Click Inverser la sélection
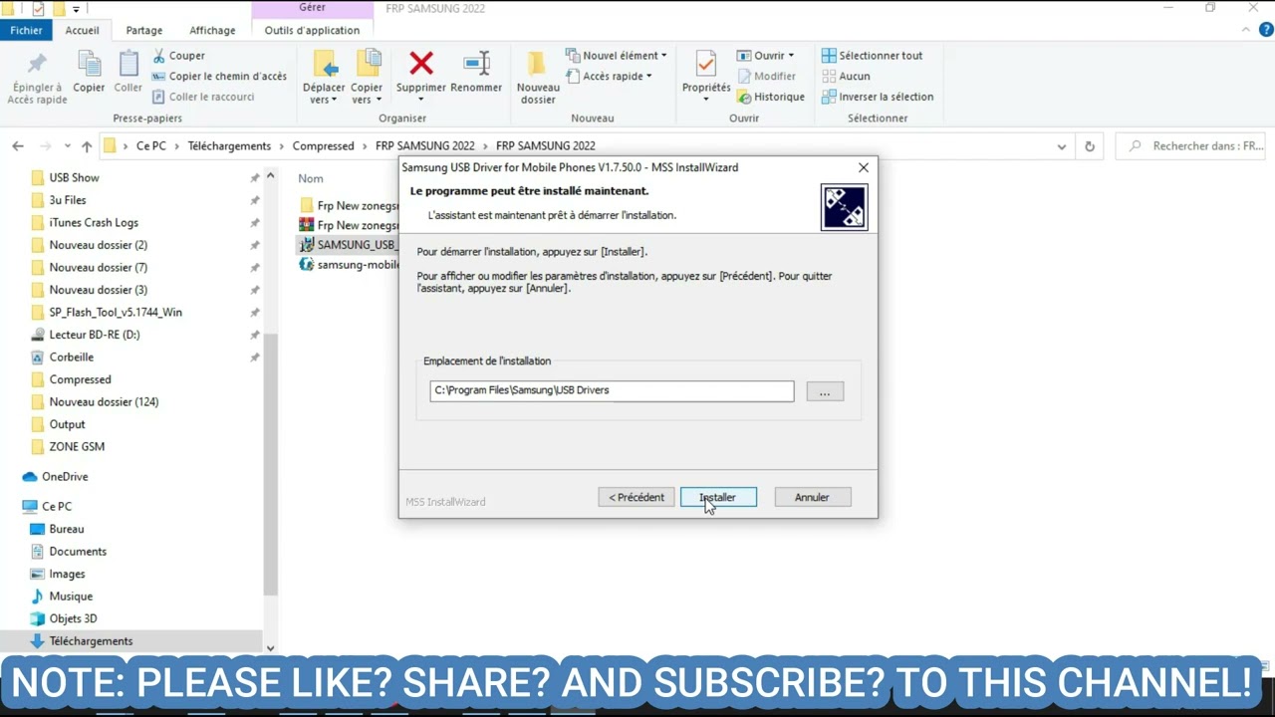The image size is (1275, 717). [x=878, y=97]
